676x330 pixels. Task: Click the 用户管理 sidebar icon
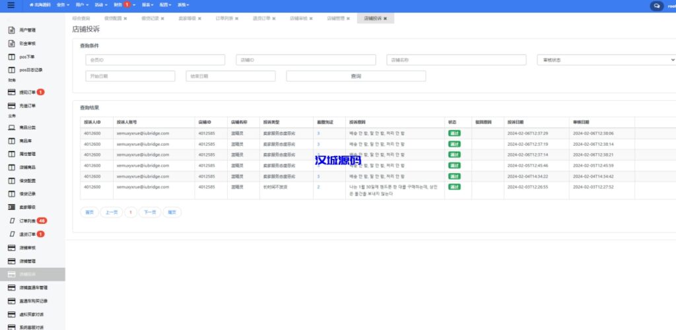[x=11, y=30]
